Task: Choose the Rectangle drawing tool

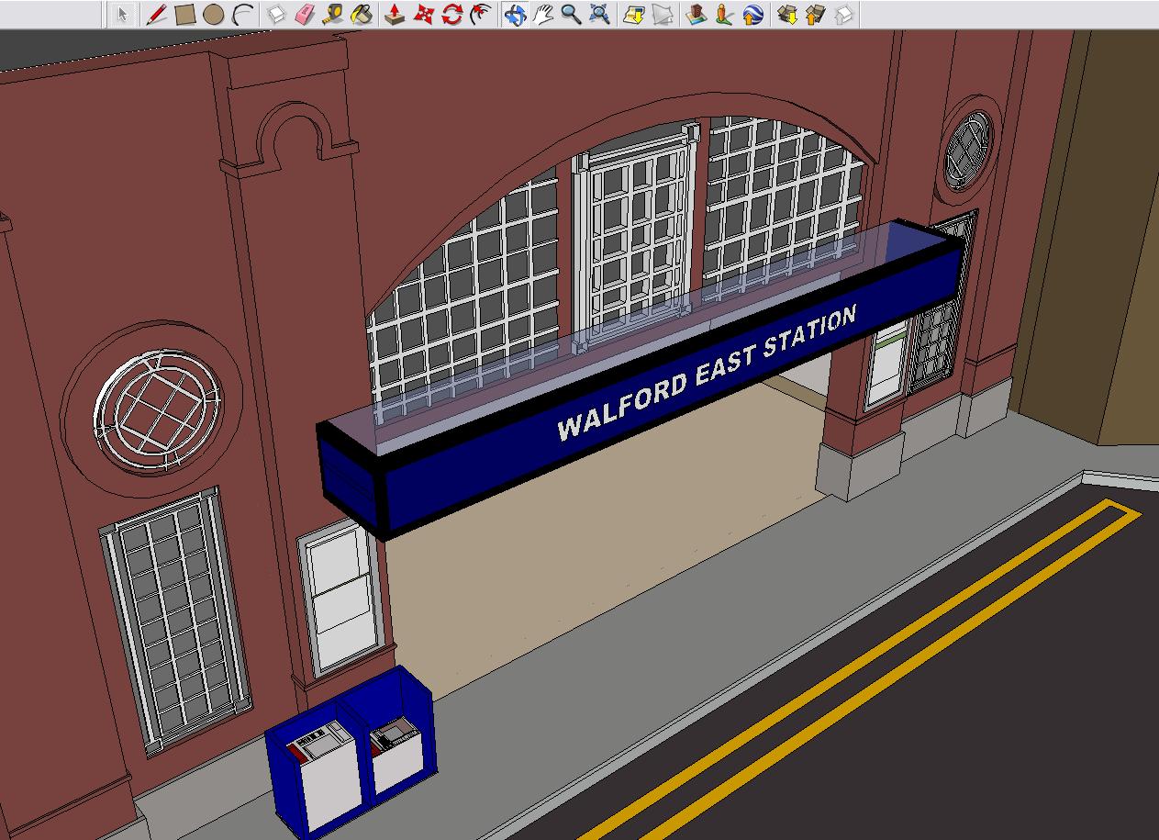Action: pyautogui.click(x=184, y=15)
